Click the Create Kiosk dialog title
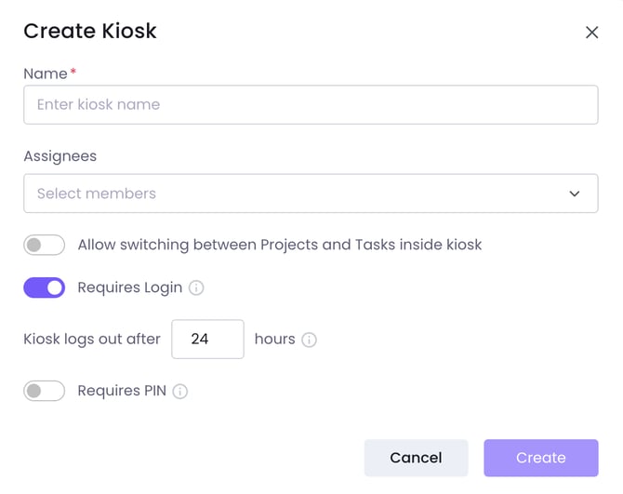The width and height of the screenshot is (623, 494). coord(90,31)
